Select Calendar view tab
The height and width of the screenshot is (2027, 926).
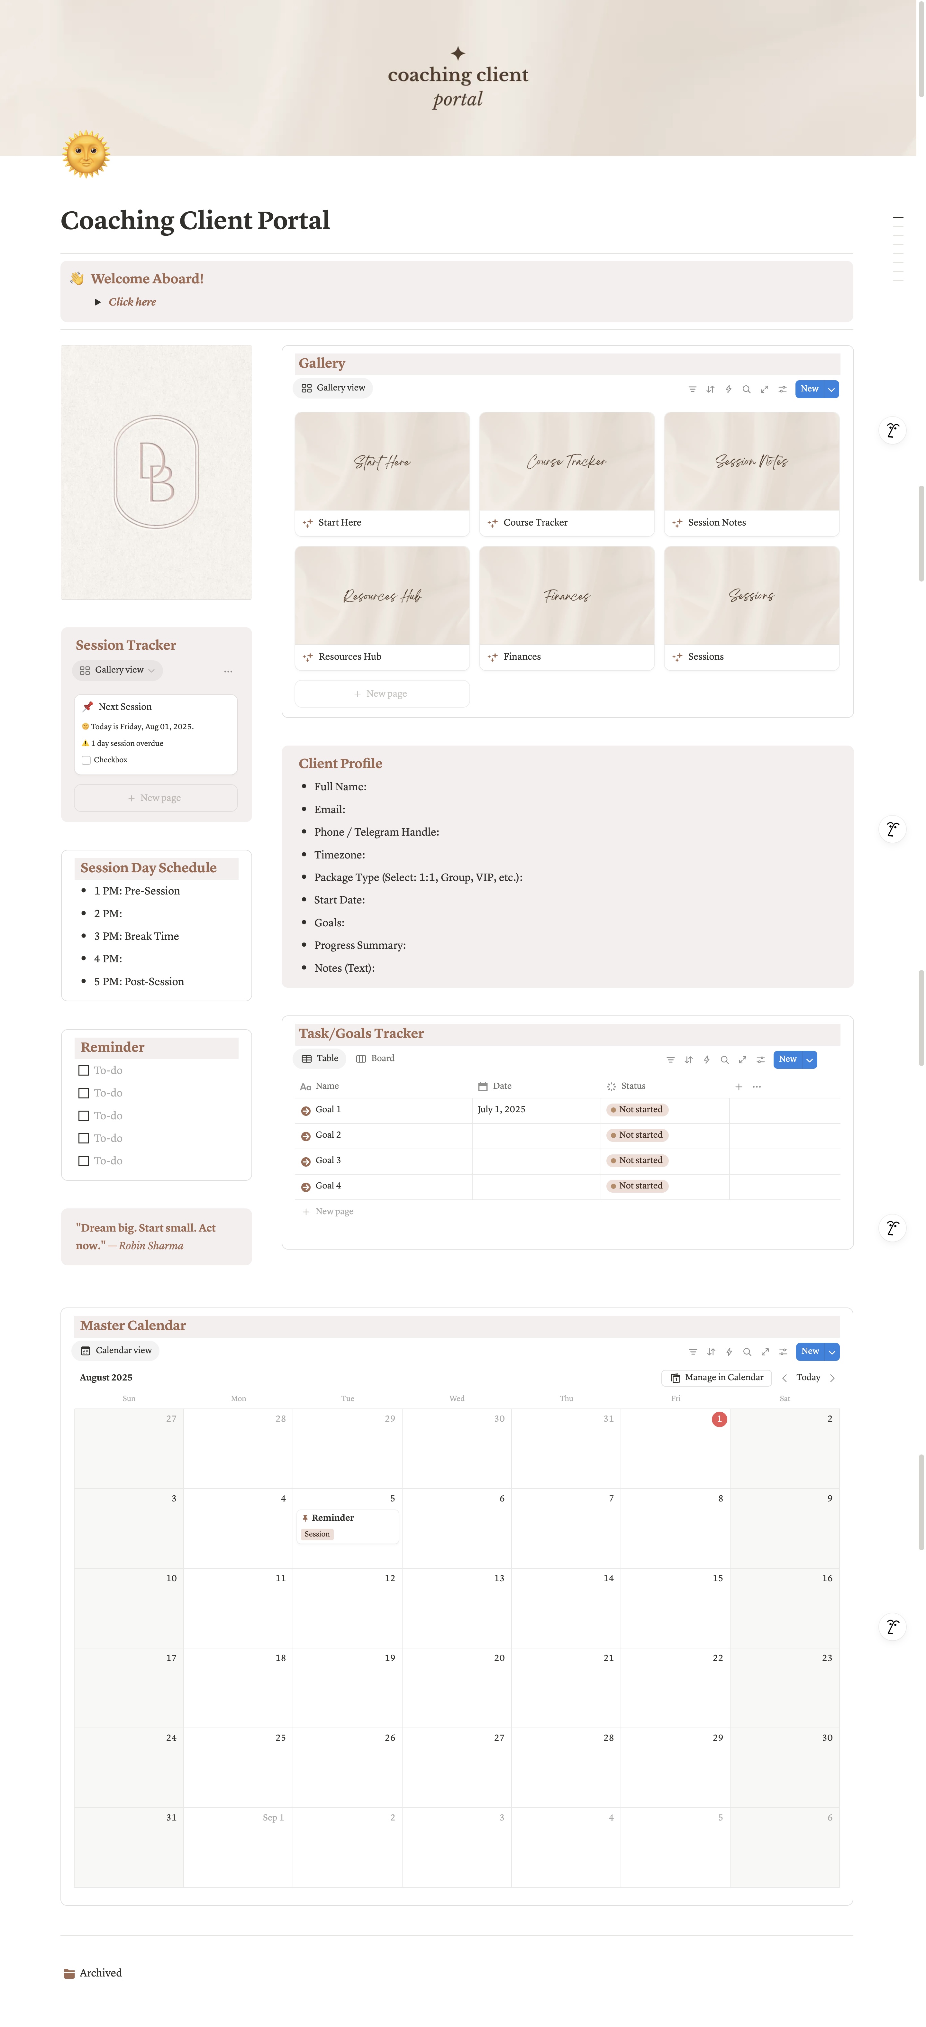click(x=116, y=1350)
